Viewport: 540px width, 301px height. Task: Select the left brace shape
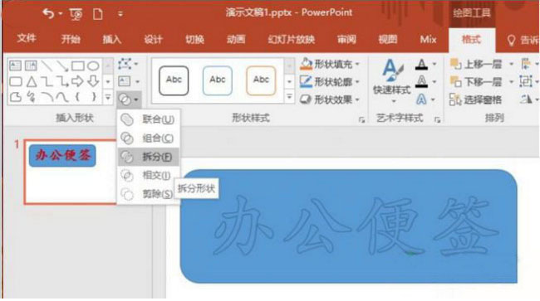tap(78, 97)
